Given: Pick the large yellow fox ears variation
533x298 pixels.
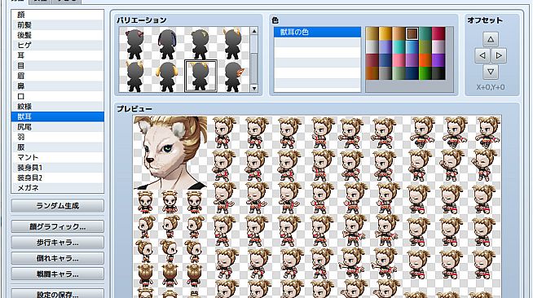Looking at the screenshot, I should [233, 44].
